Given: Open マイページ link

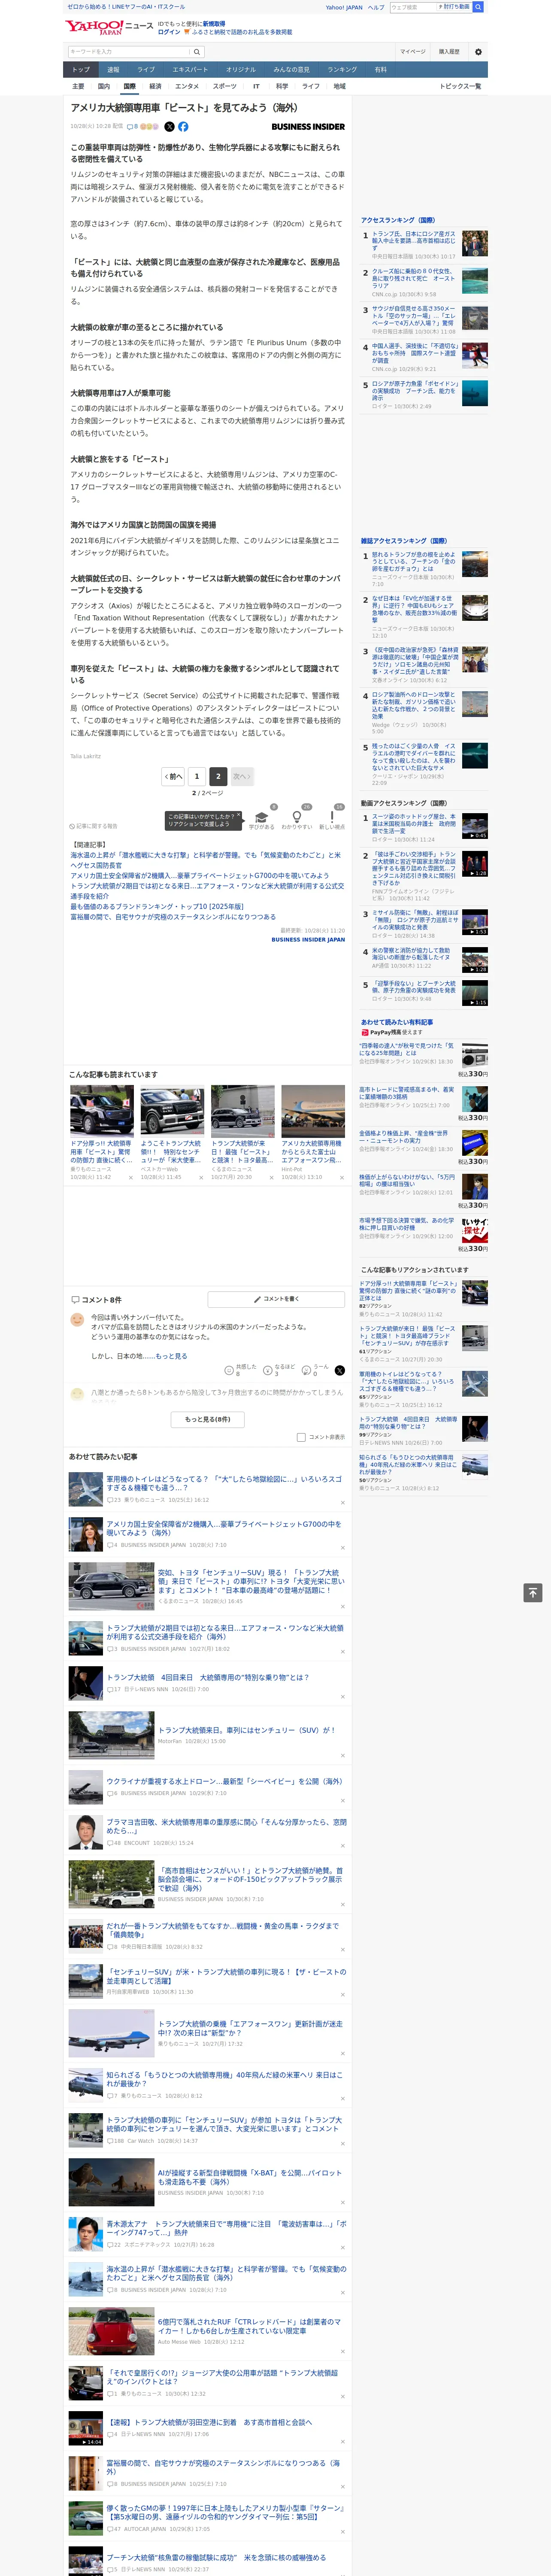Looking at the screenshot, I should click(413, 52).
